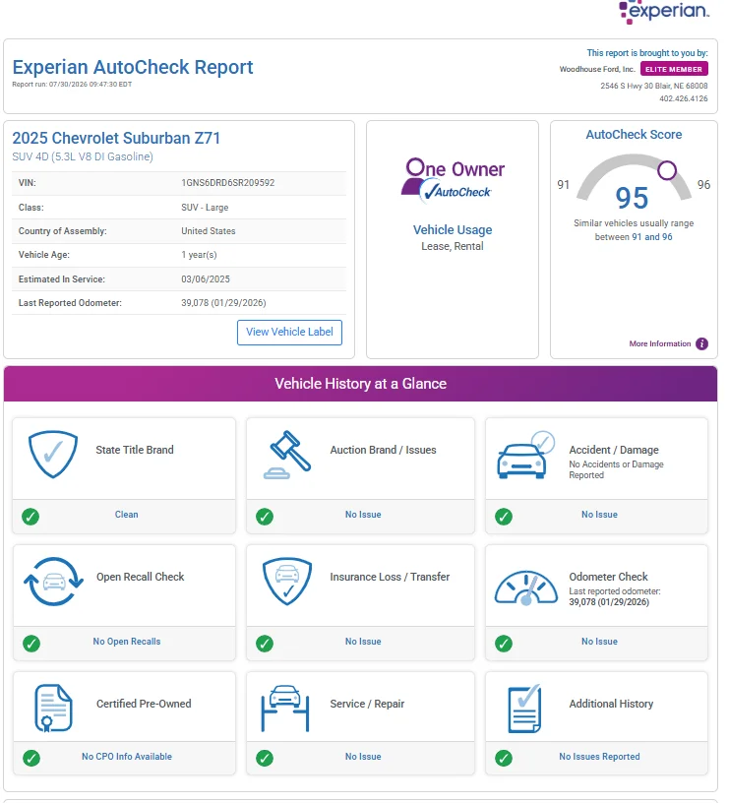729x803 pixels.
Task: Click the Insurance Loss shield icon
Action: [287, 582]
